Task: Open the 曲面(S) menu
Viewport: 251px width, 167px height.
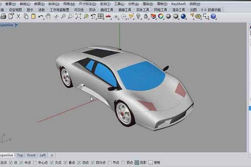Action: click(x=39, y=4)
